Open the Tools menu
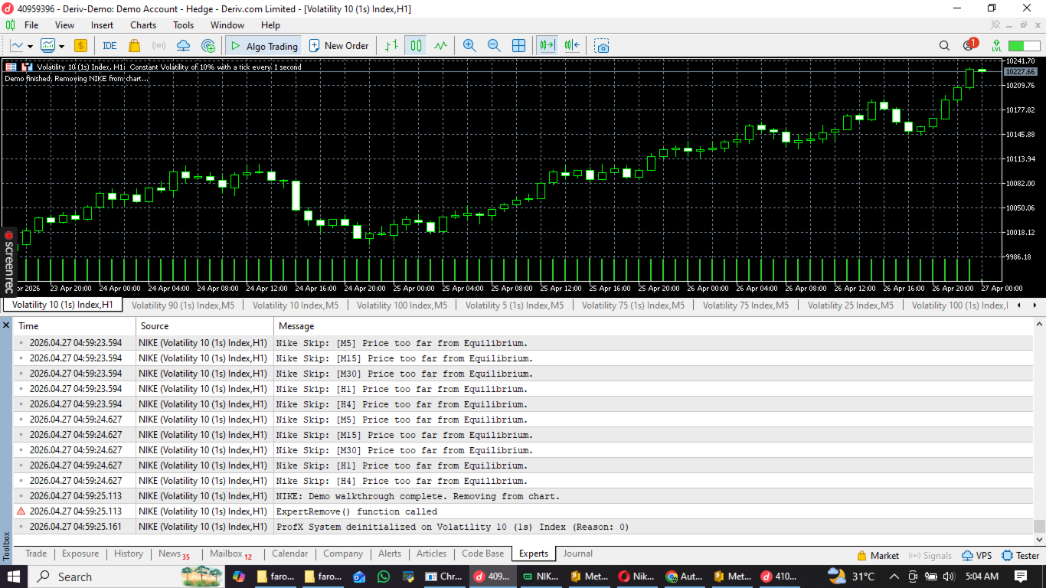1046x588 pixels. click(x=184, y=25)
